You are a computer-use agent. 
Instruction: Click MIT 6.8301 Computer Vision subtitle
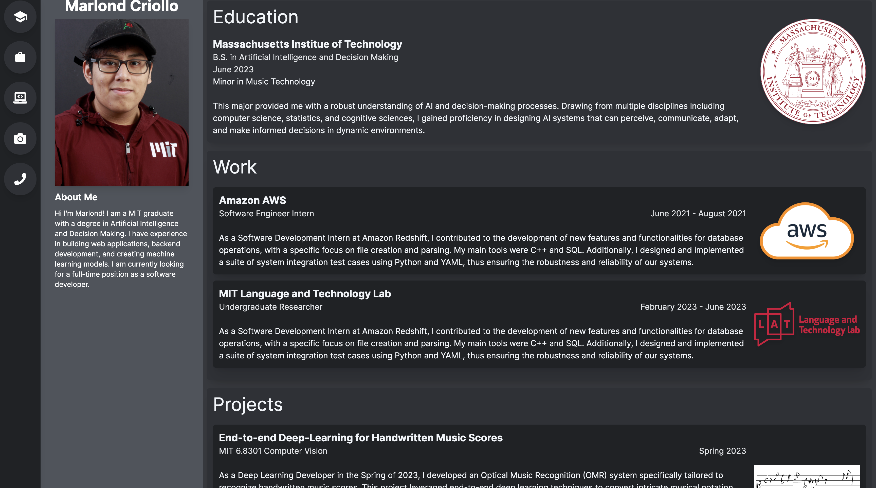pyautogui.click(x=273, y=450)
